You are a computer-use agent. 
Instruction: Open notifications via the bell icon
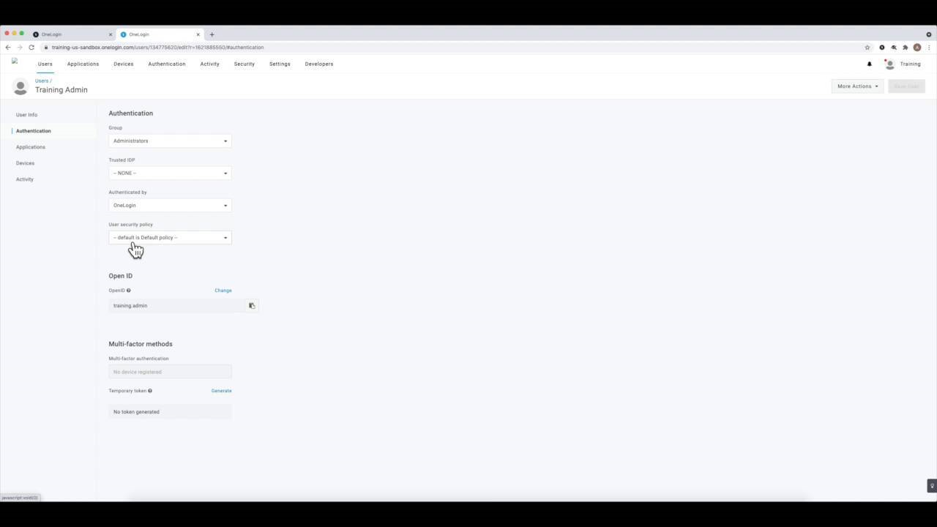pyautogui.click(x=870, y=64)
